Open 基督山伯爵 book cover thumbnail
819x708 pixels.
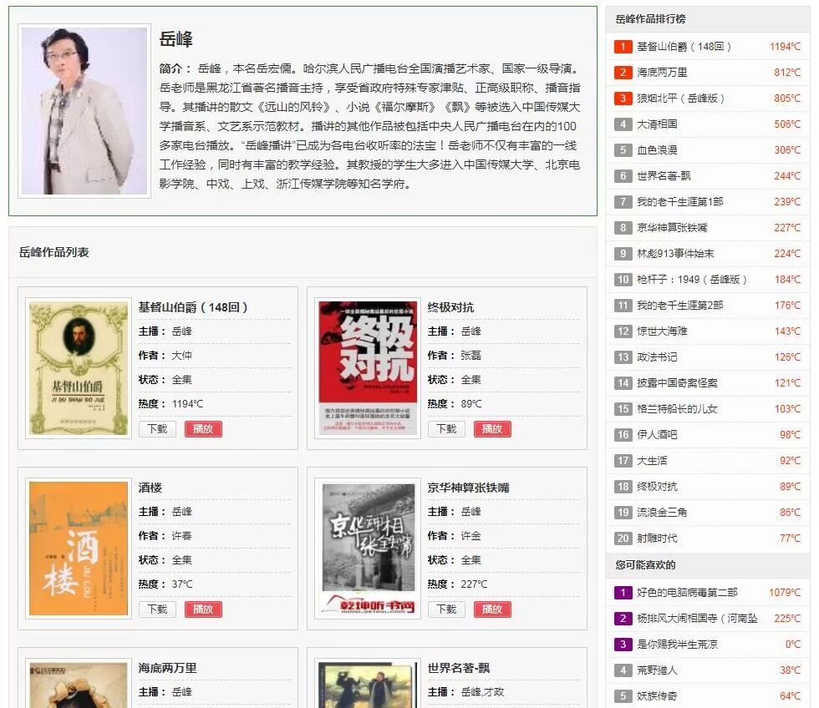pos(79,368)
